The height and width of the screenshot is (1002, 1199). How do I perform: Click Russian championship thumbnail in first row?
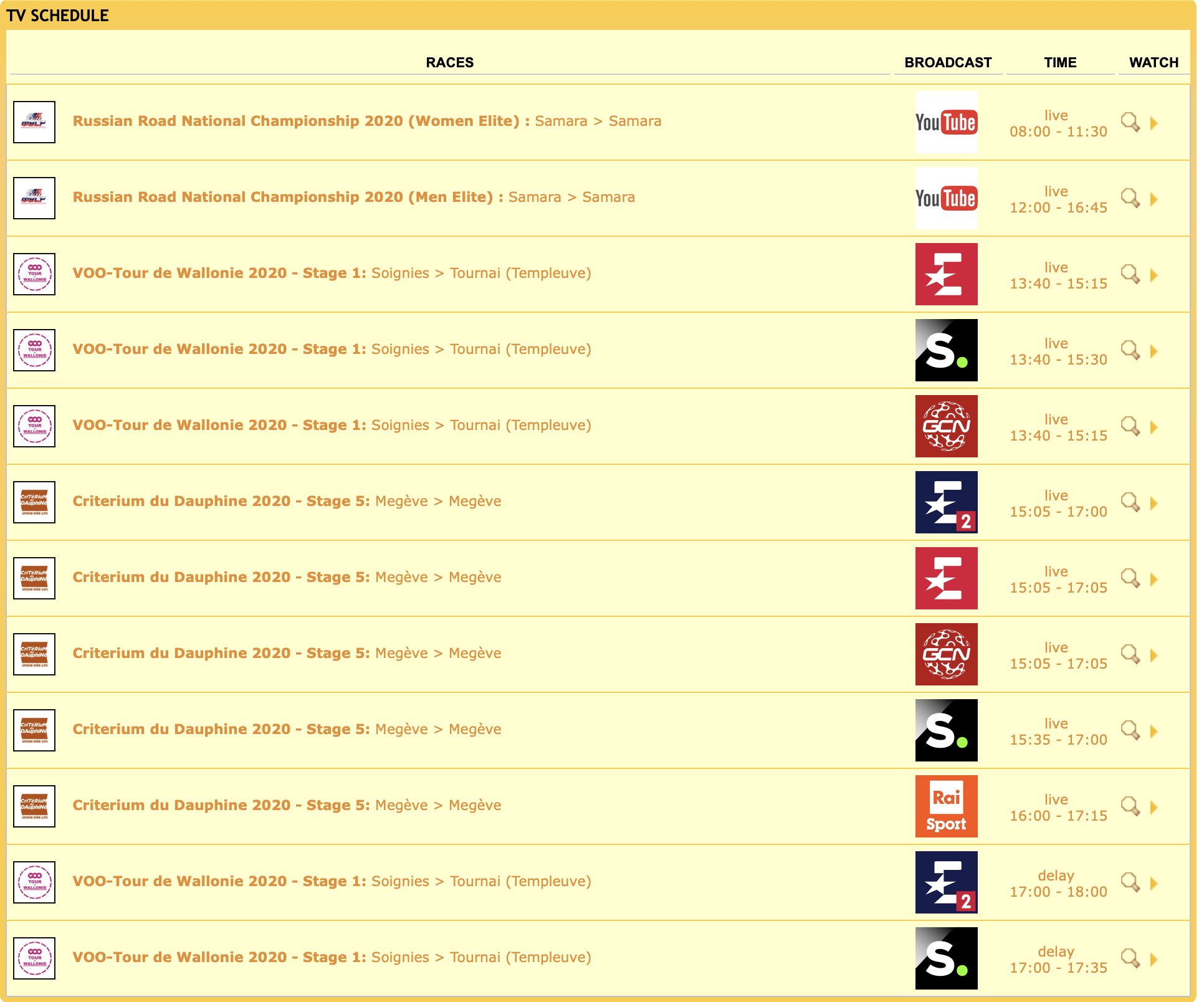pos(34,122)
